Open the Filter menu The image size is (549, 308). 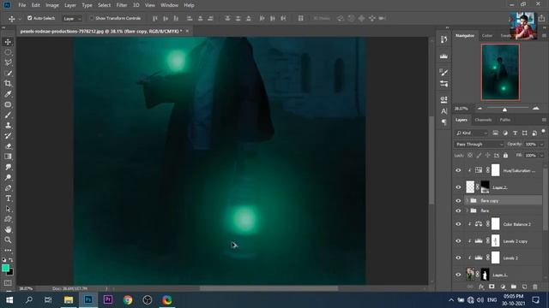pos(122,5)
